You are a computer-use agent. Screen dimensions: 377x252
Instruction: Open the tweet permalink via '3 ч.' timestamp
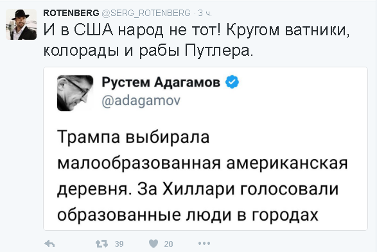[x=205, y=13]
